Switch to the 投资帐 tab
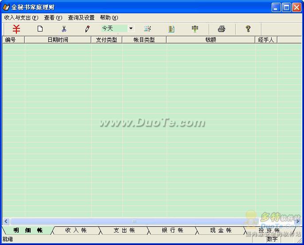Image resolution: width=304 pixels, height=245 pixels. [x=269, y=230]
